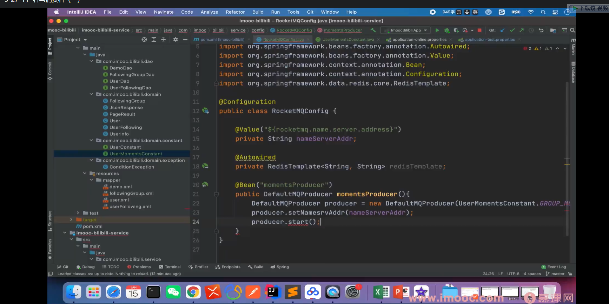Build project with the hammer icon

[373, 31]
